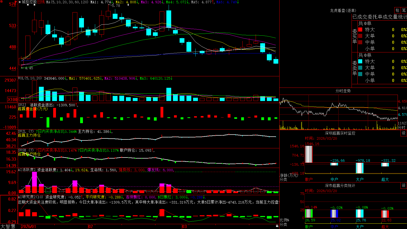Click the 1546.16 散户 net amount bar

click(x=309, y=154)
